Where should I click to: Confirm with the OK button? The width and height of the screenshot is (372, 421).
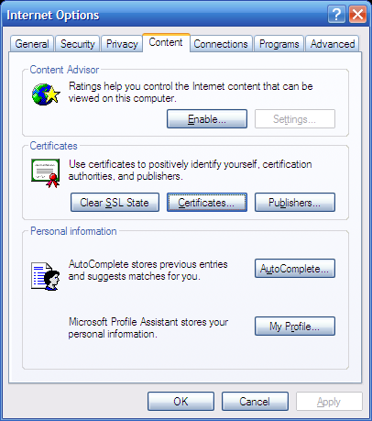click(x=181, y=402)
